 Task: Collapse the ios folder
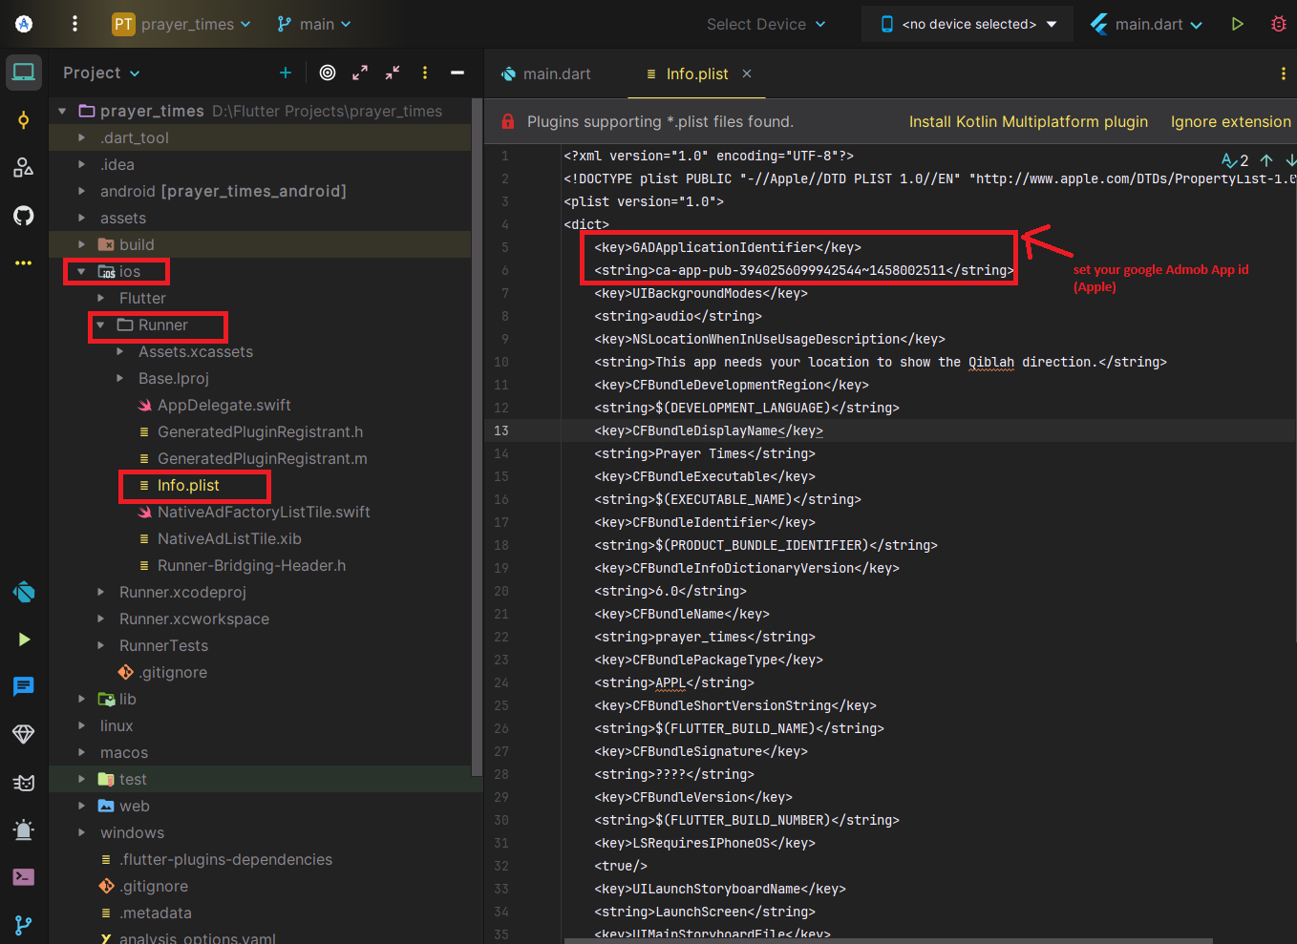pyautogui.click(x=81, y=272)
